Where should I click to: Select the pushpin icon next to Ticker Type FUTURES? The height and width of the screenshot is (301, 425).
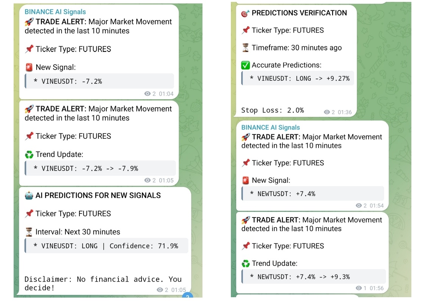pos(29,49)
